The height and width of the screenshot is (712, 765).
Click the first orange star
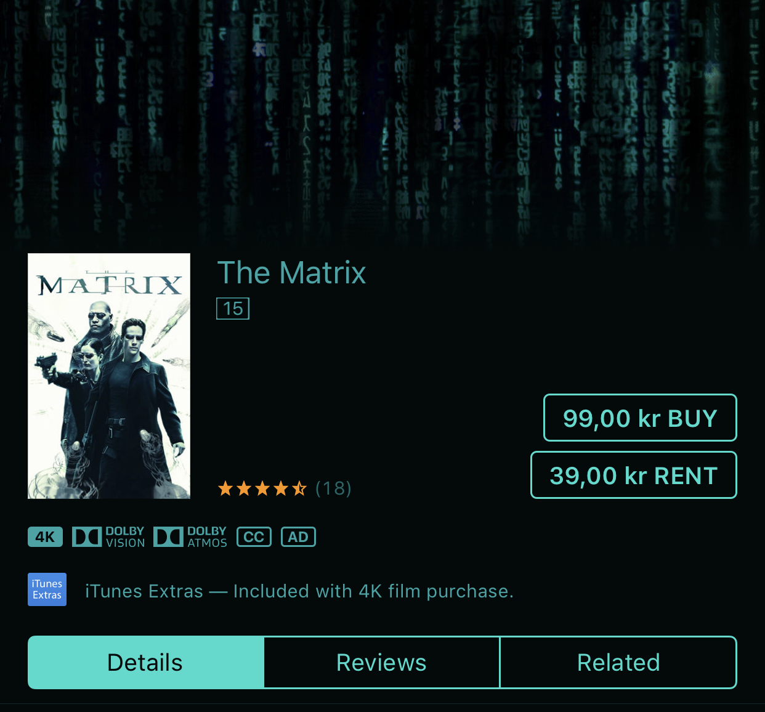click(225, 489)
